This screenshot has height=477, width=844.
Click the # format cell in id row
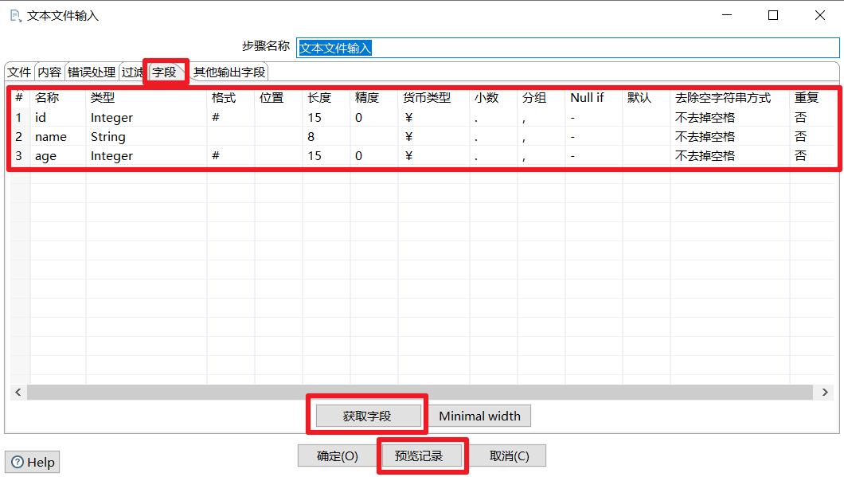pyautogui.click(x=231, y=117)
